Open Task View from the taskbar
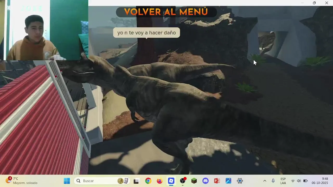 136,181
